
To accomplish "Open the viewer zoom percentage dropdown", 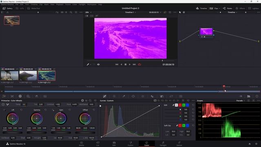I will (88, 12).
